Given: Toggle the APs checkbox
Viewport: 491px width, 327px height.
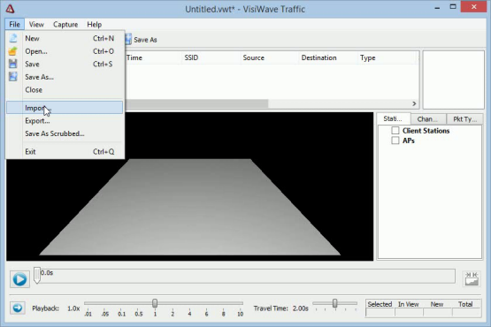Looking at the screenshot, I should click(395, 141).
